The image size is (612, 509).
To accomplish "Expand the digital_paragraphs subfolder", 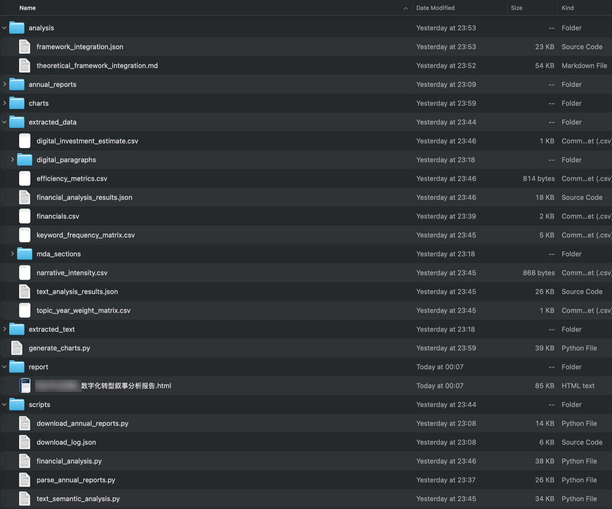I will pos(12,160).
